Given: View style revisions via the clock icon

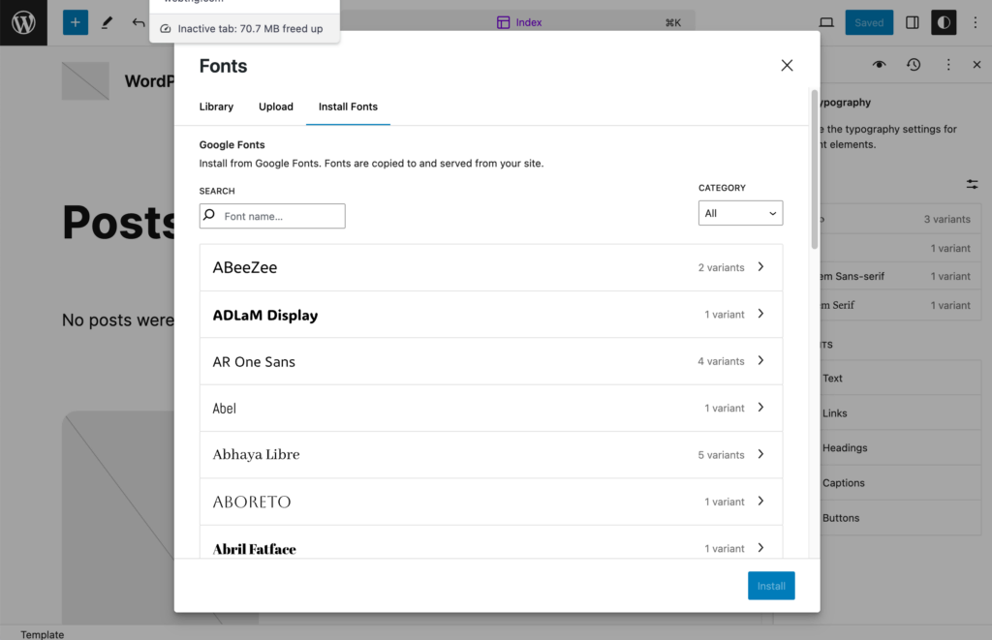Looking at the screenshot, I should 913,64.
